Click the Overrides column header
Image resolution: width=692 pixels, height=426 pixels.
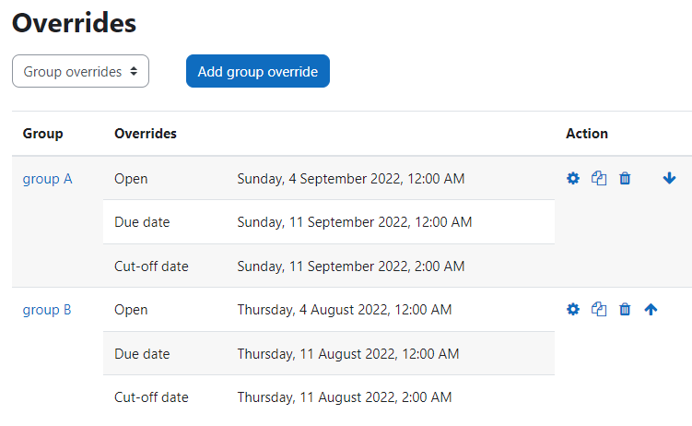coord(146,134)
